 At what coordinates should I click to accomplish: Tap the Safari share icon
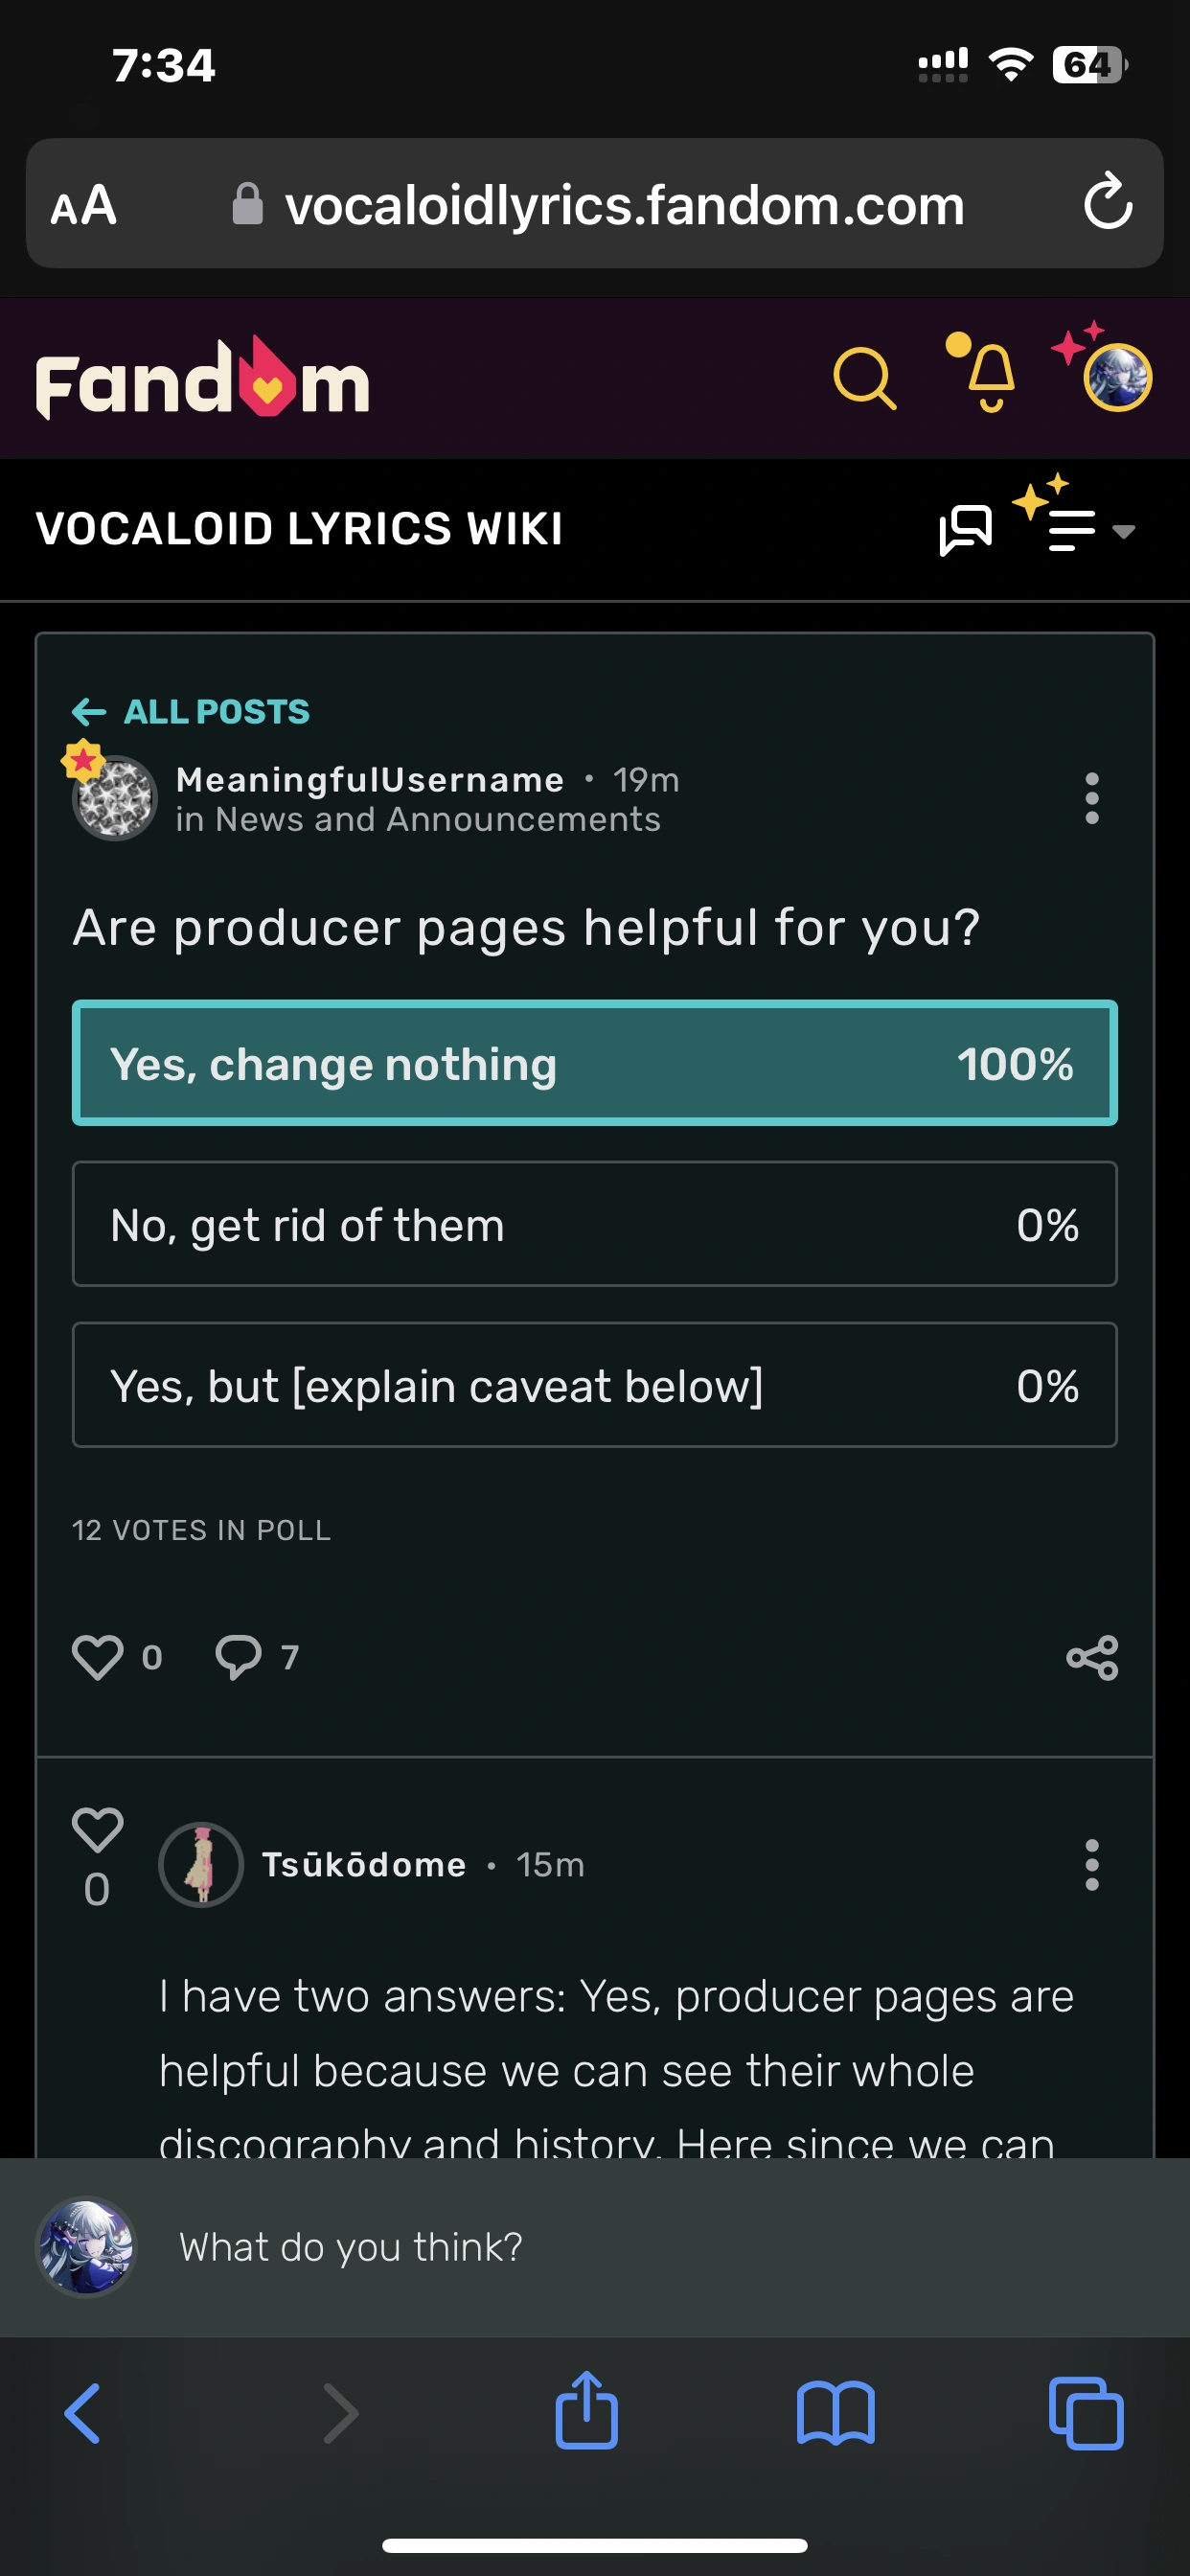pos(587,2411)
